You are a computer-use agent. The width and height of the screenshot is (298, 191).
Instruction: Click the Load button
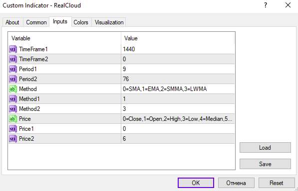[265, 147]
